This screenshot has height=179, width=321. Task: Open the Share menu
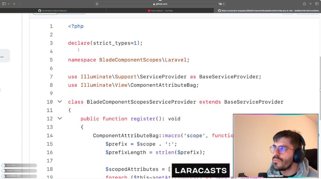(x=304, y=4)
